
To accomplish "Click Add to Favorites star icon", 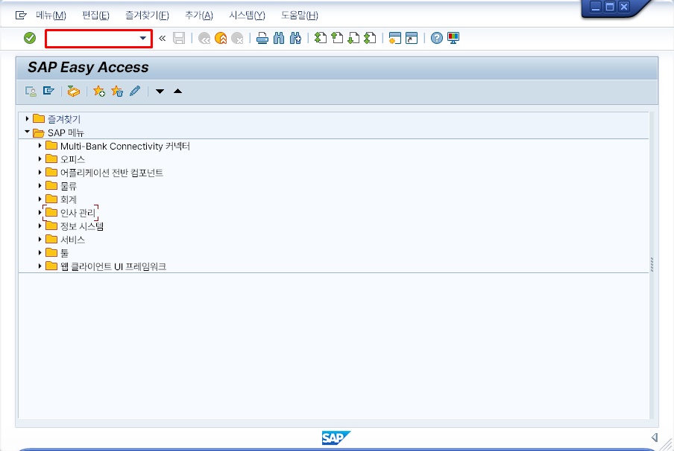I will click(99, 91).
